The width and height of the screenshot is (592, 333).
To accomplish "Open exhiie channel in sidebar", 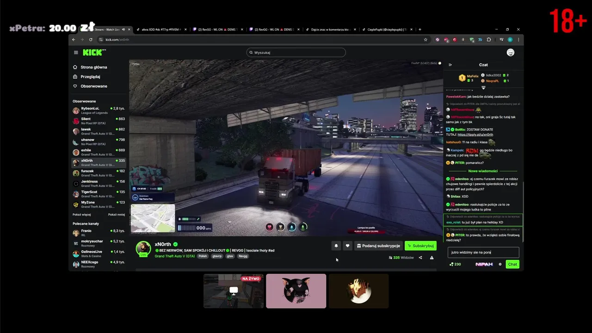I will 99,152.
